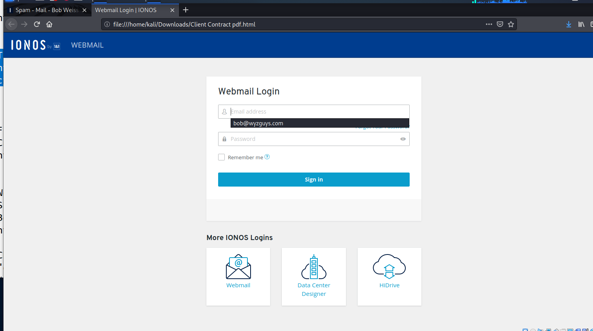Open the downloads arrow icon
This screenshot has width=593, height=331.
pos(568,24)
